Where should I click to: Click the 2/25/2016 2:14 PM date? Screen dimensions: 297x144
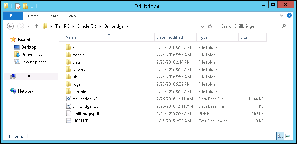point(174,62)
